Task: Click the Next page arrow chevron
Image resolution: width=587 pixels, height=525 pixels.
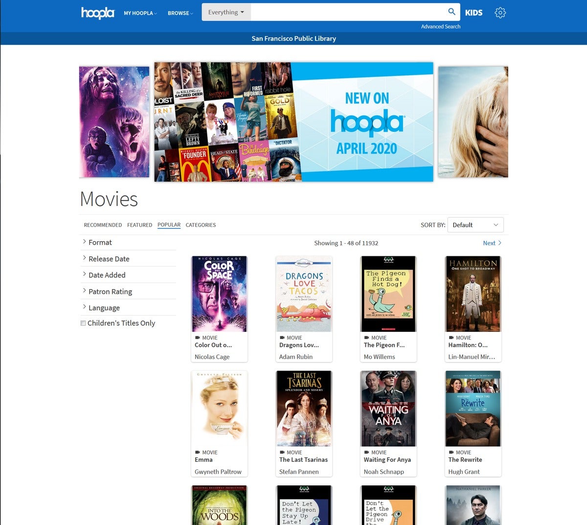Action: coord(500,243)
